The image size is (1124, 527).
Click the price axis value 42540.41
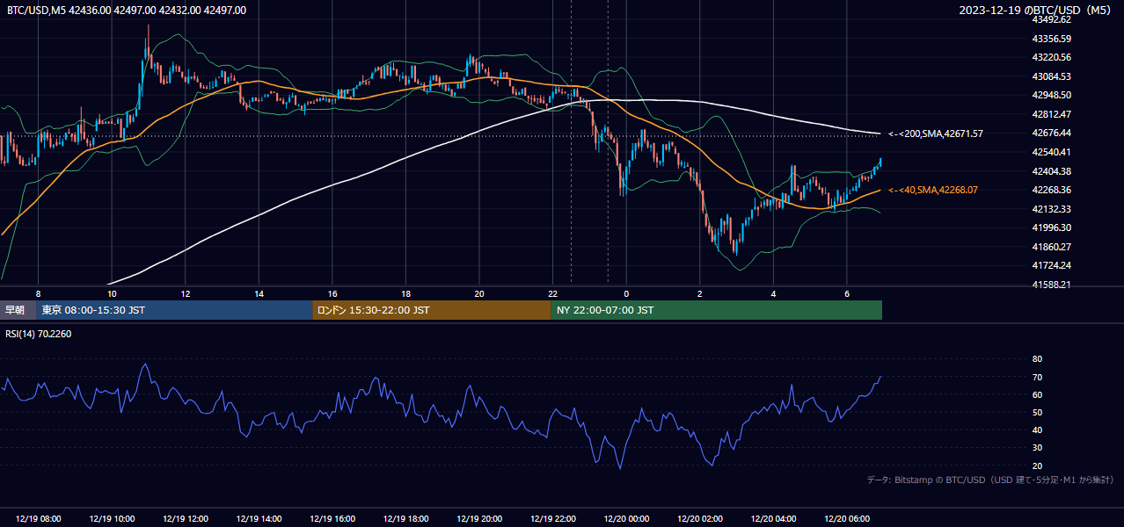[1051, 152]
